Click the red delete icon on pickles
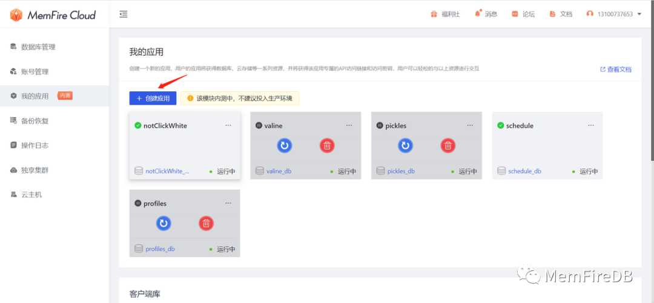Viewport: 654px width, 303px height. 448,146
